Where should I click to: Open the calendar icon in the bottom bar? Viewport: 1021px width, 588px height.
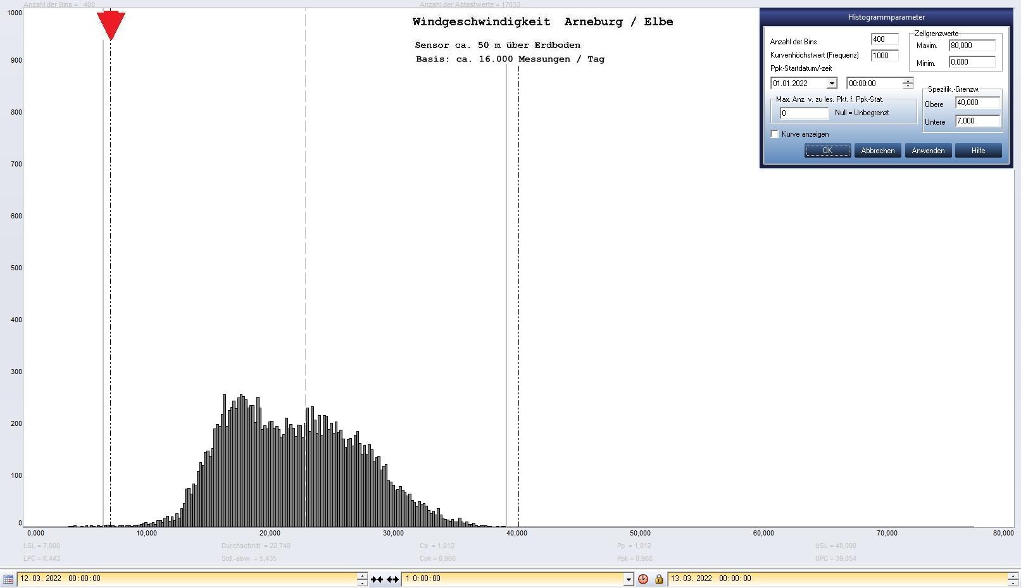pos(8,579)
